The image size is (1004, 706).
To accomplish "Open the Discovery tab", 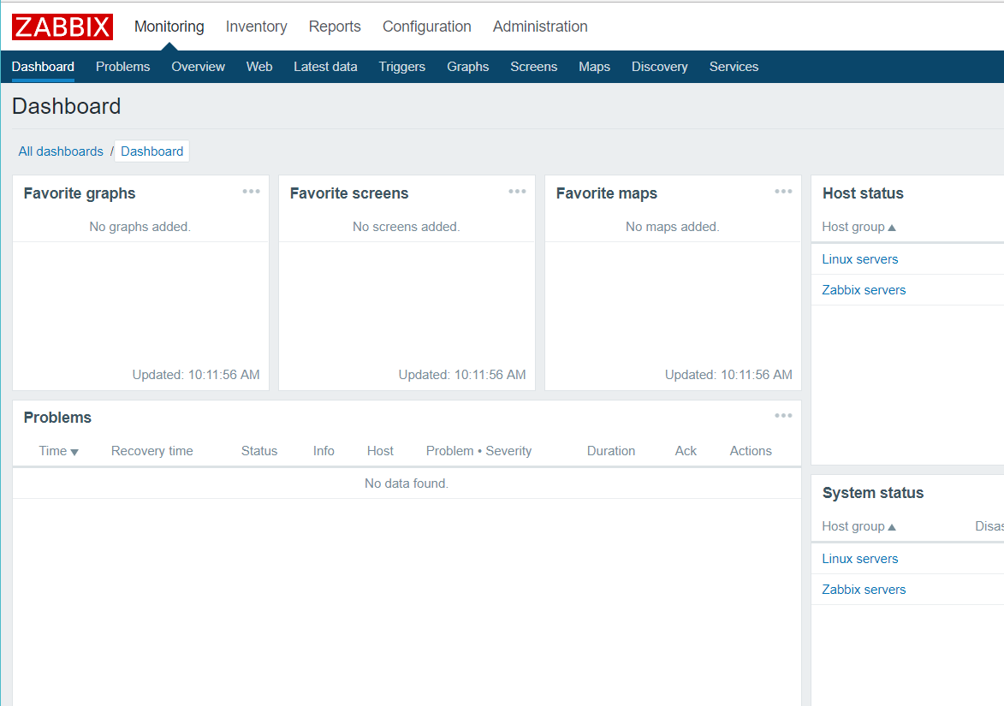I will (660, 67).
